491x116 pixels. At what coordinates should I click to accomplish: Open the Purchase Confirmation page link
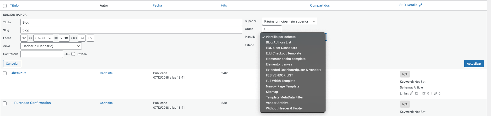click(x=33, y=103)
